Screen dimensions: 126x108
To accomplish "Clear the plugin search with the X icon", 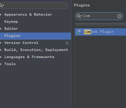I will pyautogui.click(x=119, y=16).
